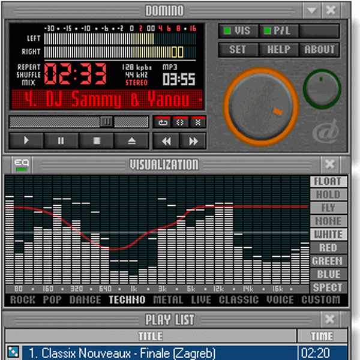
Task: Select the METAL equalizer preset
Action: coord(168,300)
